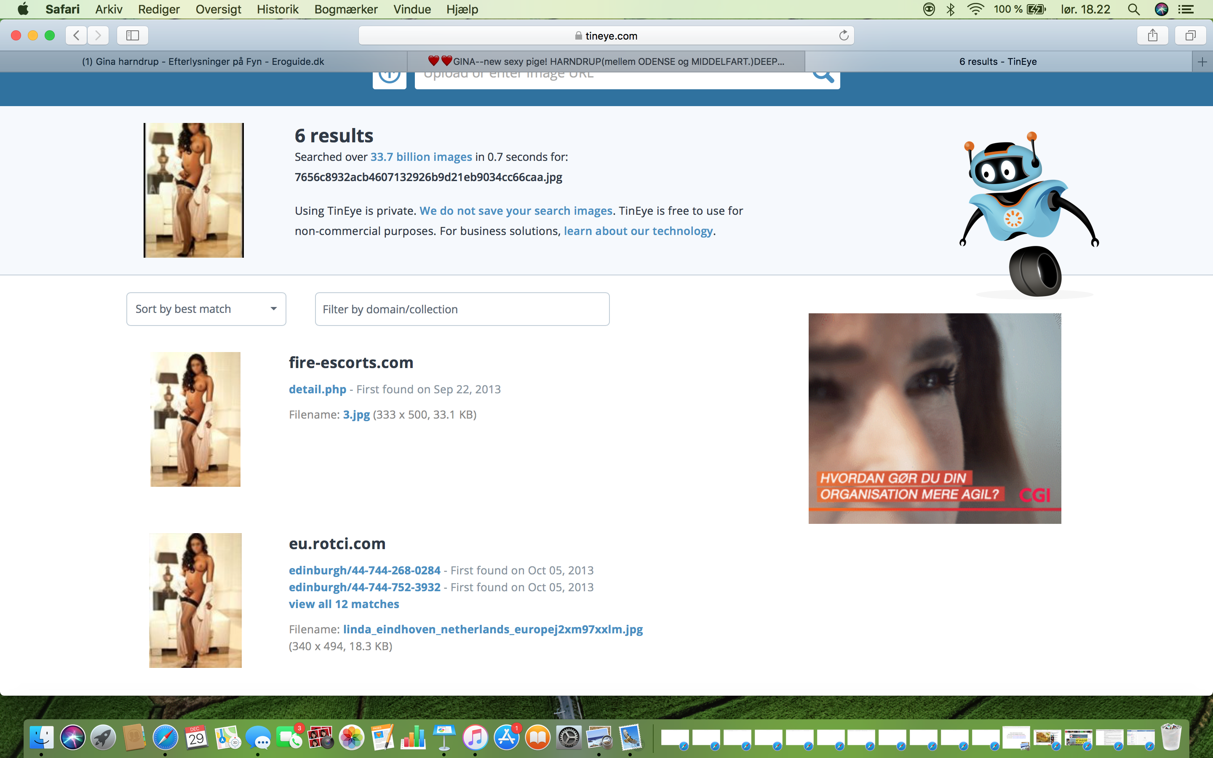Open the Apple menu

click(23, 9)
